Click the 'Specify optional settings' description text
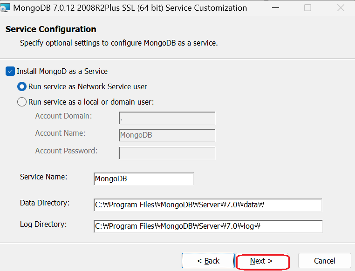355x271 pixels. click(x=119, y=43)
